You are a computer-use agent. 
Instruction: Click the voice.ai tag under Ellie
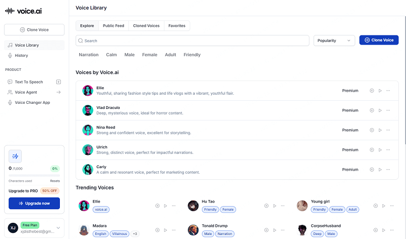click(101, 210)
